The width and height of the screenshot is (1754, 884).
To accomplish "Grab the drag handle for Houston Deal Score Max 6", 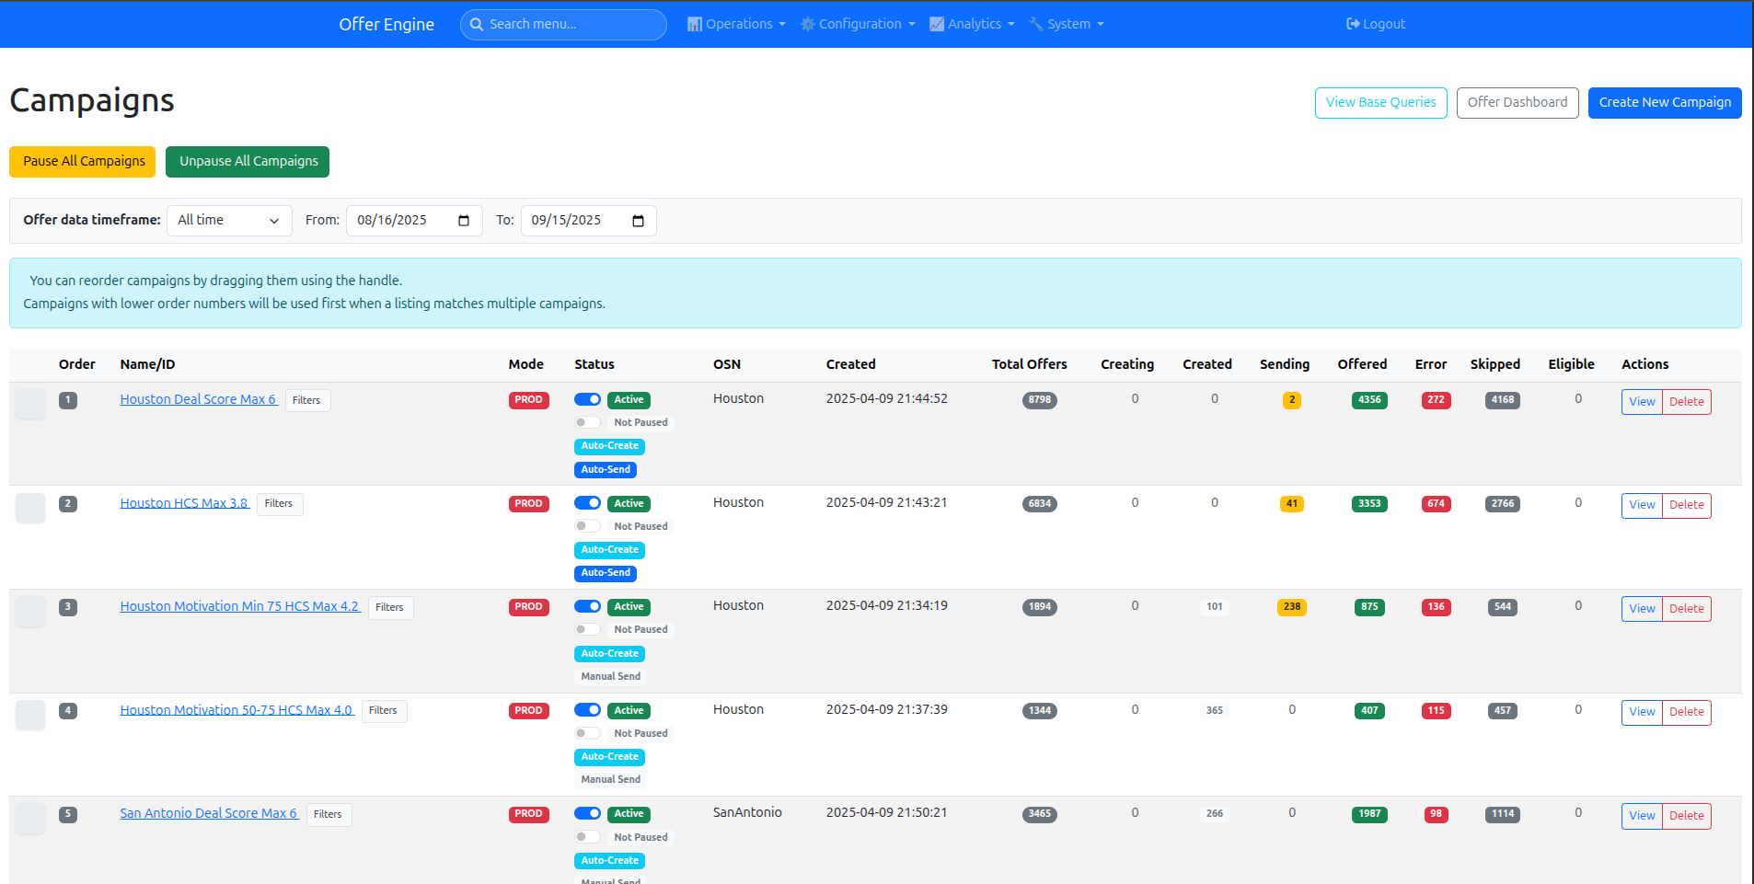I will tap(30, 404).
